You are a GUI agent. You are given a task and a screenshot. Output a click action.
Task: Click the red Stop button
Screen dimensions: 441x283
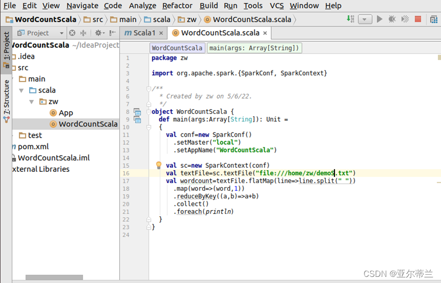click(418, 19)
